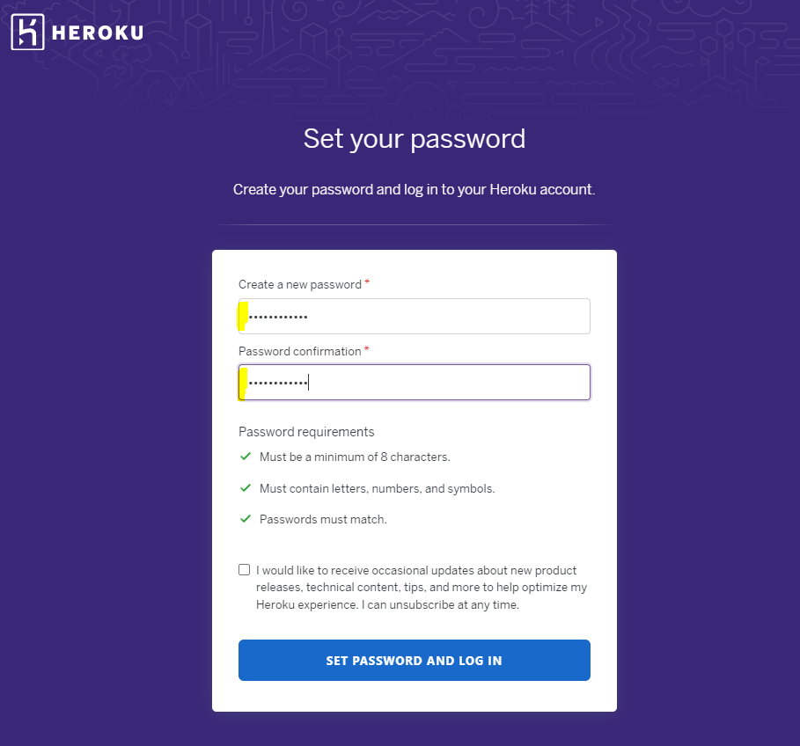Screen dimensions: 800x746
Task: Click the red asterisk after Password confirmation
Action: 366,348
